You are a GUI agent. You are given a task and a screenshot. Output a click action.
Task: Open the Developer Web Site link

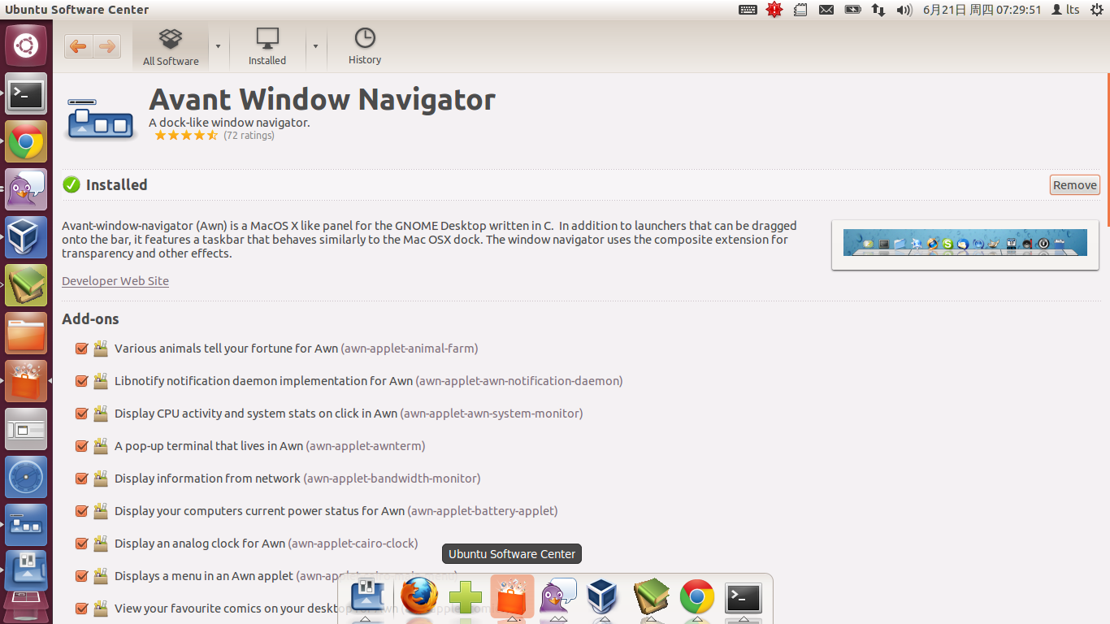(115, 281)
